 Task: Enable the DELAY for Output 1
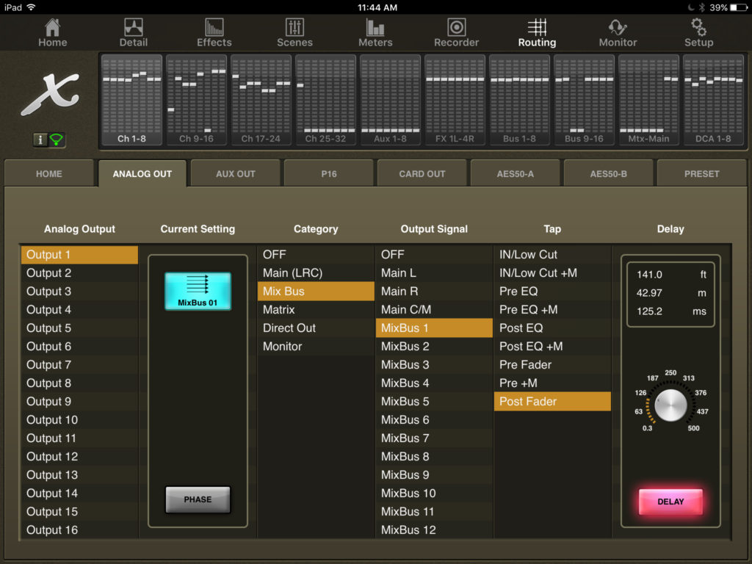(669, 502)
